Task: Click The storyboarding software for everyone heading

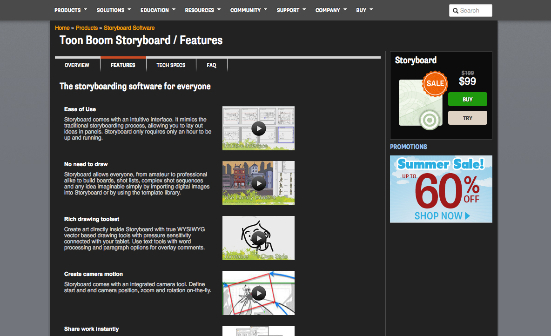Action: coord(135,87)
